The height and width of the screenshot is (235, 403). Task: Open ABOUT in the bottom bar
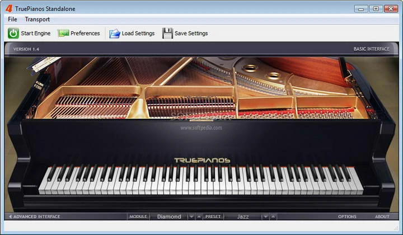click(382, 217)
